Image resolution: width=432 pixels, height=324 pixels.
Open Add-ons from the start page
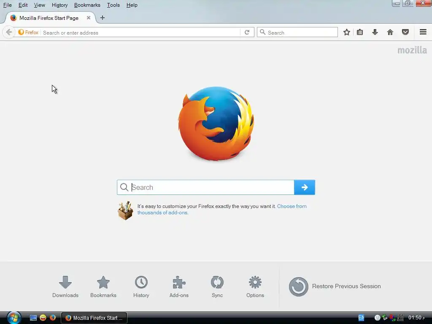point(179,287)
